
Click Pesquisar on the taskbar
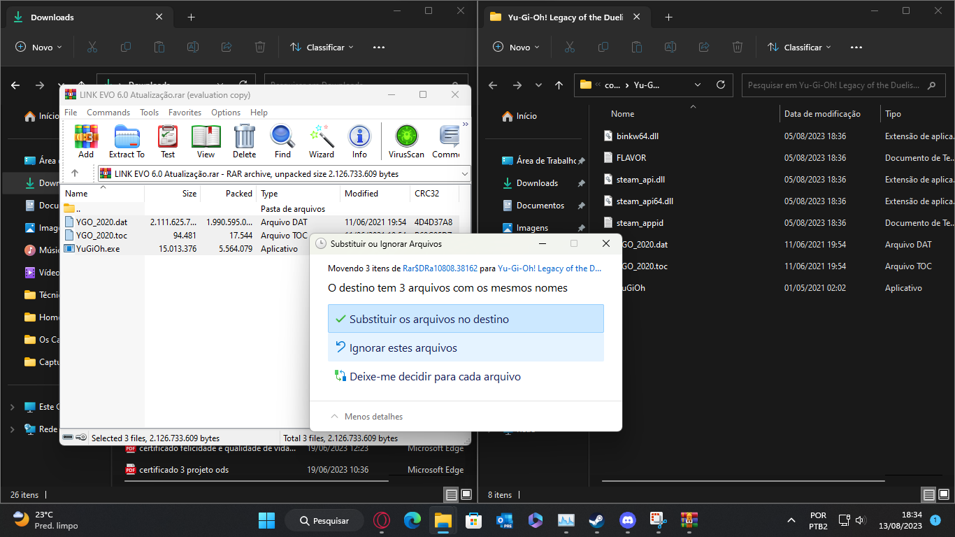pos(324,520)
